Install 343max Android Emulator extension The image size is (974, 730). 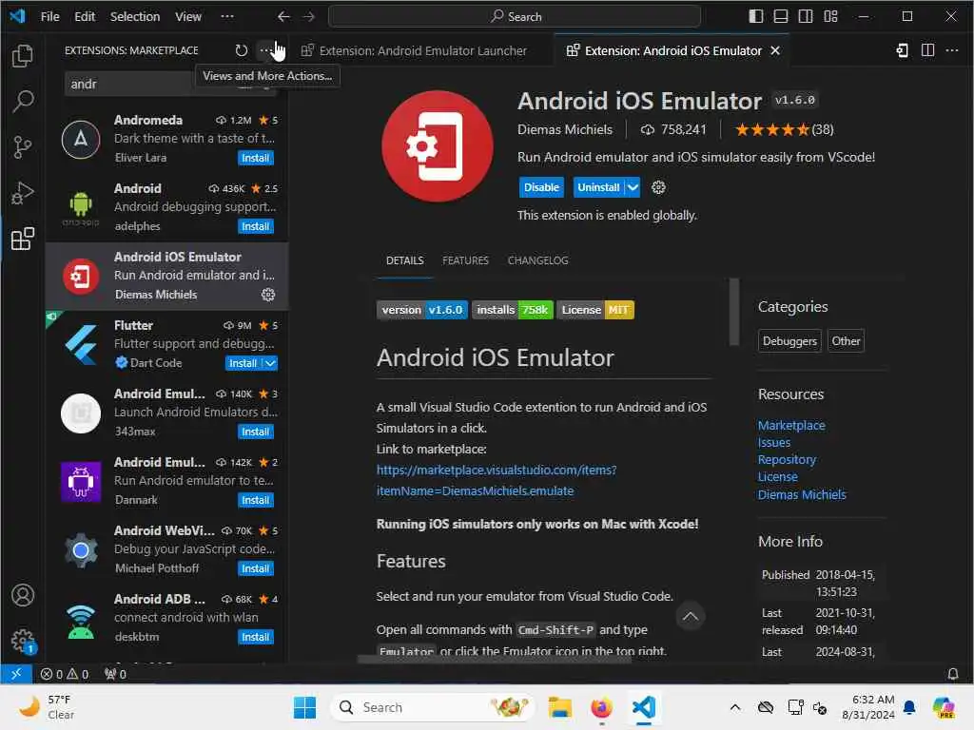coord(255,432)
